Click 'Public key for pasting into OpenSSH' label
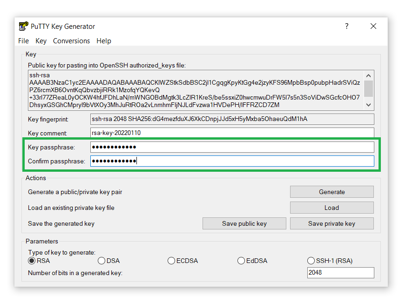 (x=107, y=65)
